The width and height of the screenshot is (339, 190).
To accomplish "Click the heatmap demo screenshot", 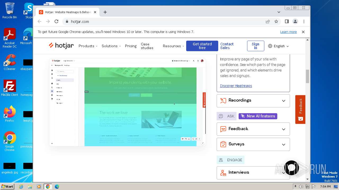I will click(x=127, y=102).
